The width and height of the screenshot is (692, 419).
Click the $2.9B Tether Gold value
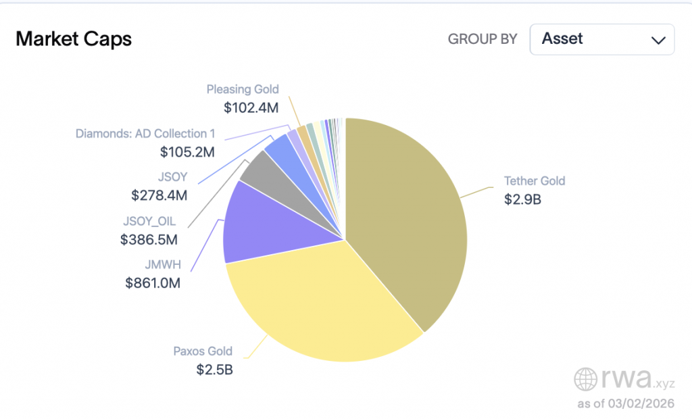[x=522, y=199]
